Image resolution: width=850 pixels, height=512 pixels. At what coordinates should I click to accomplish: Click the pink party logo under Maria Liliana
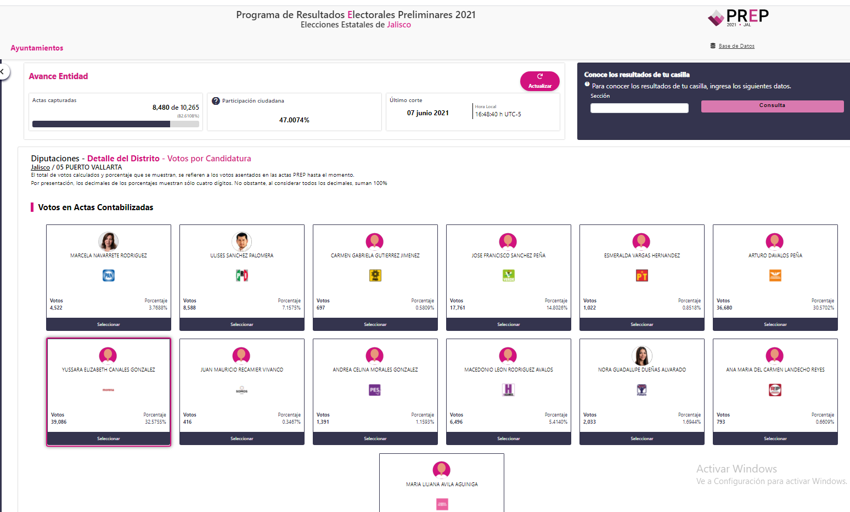tap(442, 504)
